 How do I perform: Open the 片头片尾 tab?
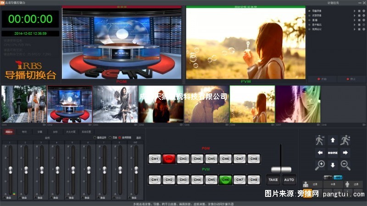(x=71, y=132)
